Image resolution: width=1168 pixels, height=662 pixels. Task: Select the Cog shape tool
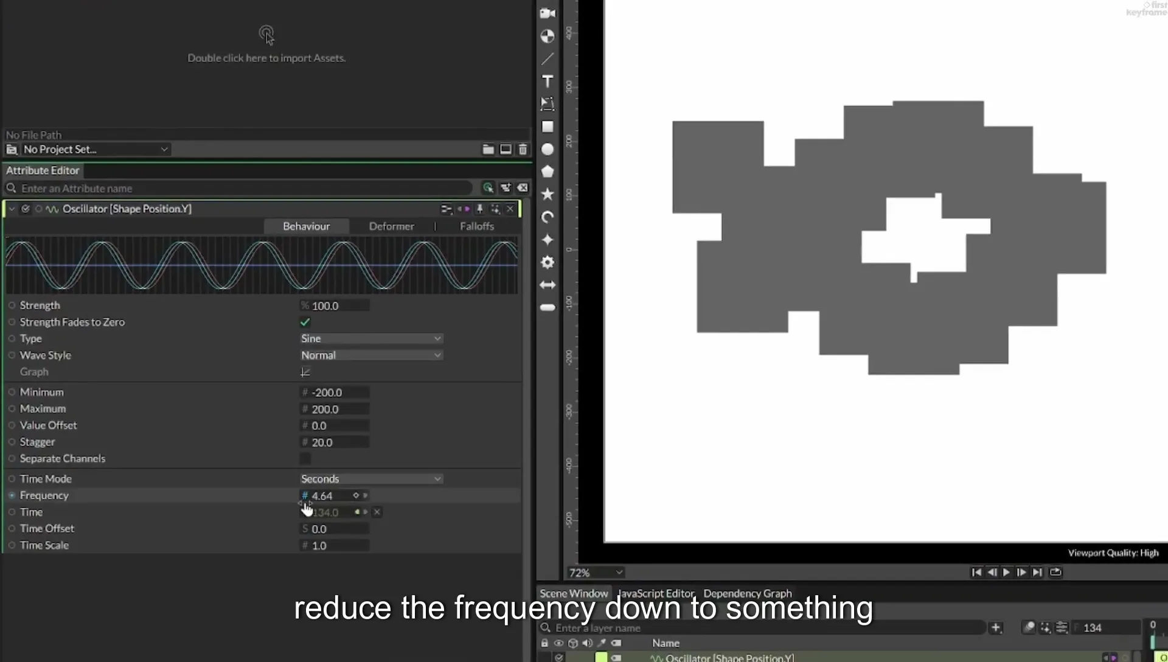click(547, 262)
